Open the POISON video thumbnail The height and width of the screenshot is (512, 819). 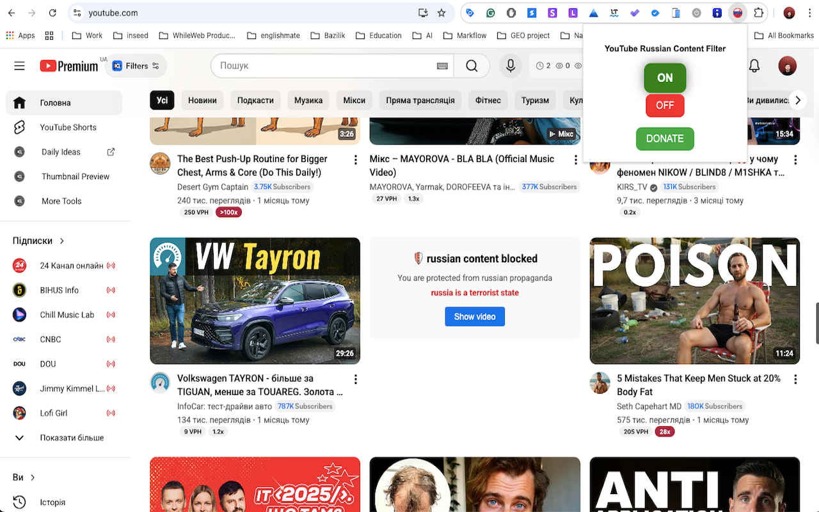(695, 301)
